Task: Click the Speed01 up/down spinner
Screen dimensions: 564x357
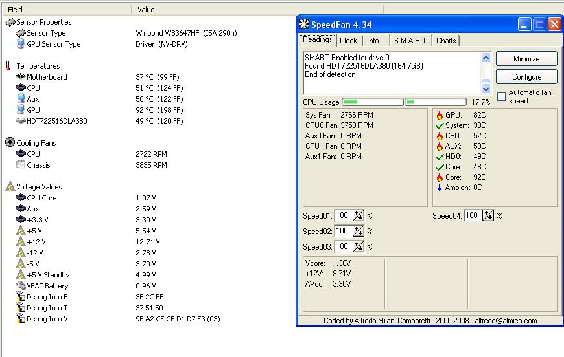Action: [358, 215]
